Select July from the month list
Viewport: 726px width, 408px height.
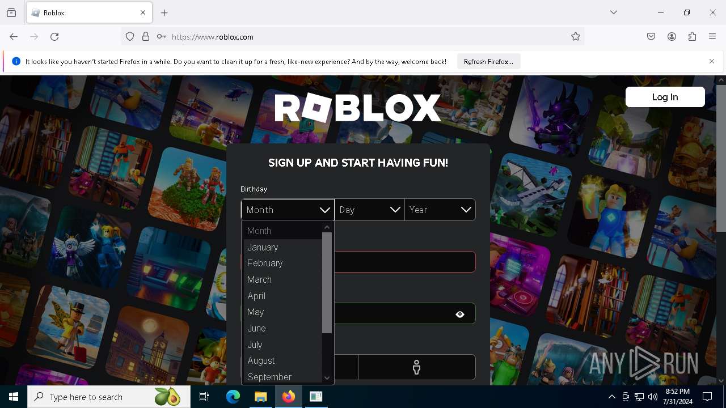282,345
